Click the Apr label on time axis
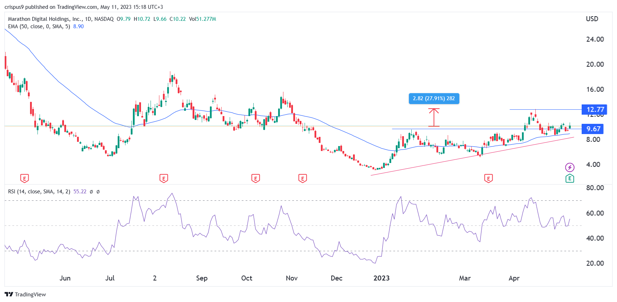Viewport: 617px width, 302px height. click(x=514, y=278)
